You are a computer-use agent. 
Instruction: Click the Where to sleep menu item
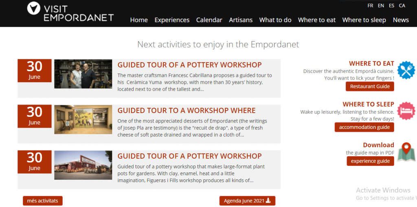pyautogui.click(x=364, y=20)
